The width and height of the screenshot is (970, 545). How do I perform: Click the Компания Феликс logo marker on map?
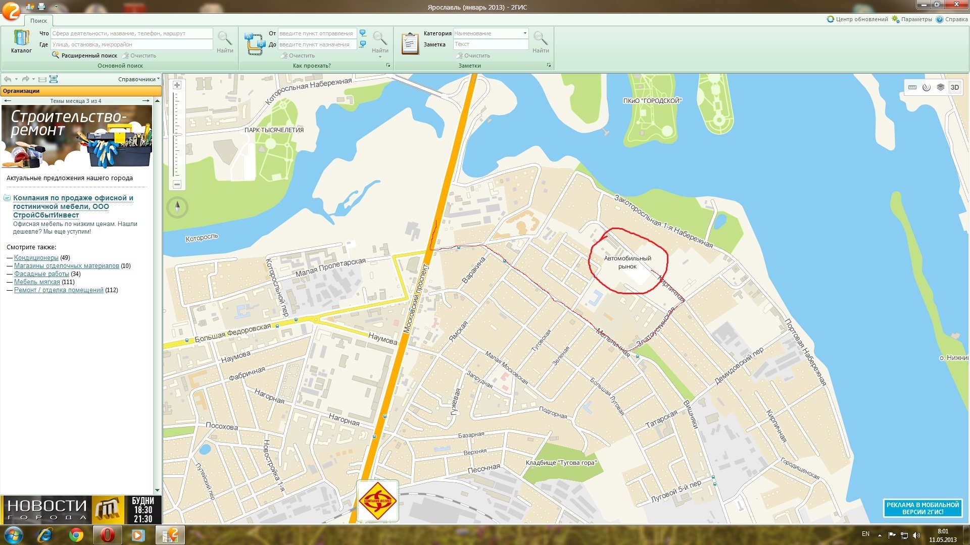[x=377, y=501]
